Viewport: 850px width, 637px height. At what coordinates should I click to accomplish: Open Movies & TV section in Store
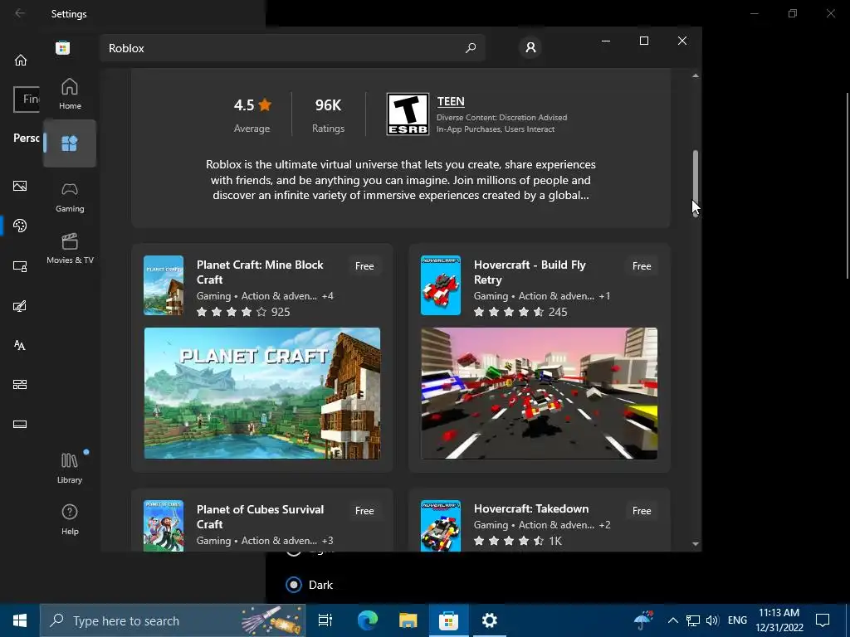pos(70,248)
